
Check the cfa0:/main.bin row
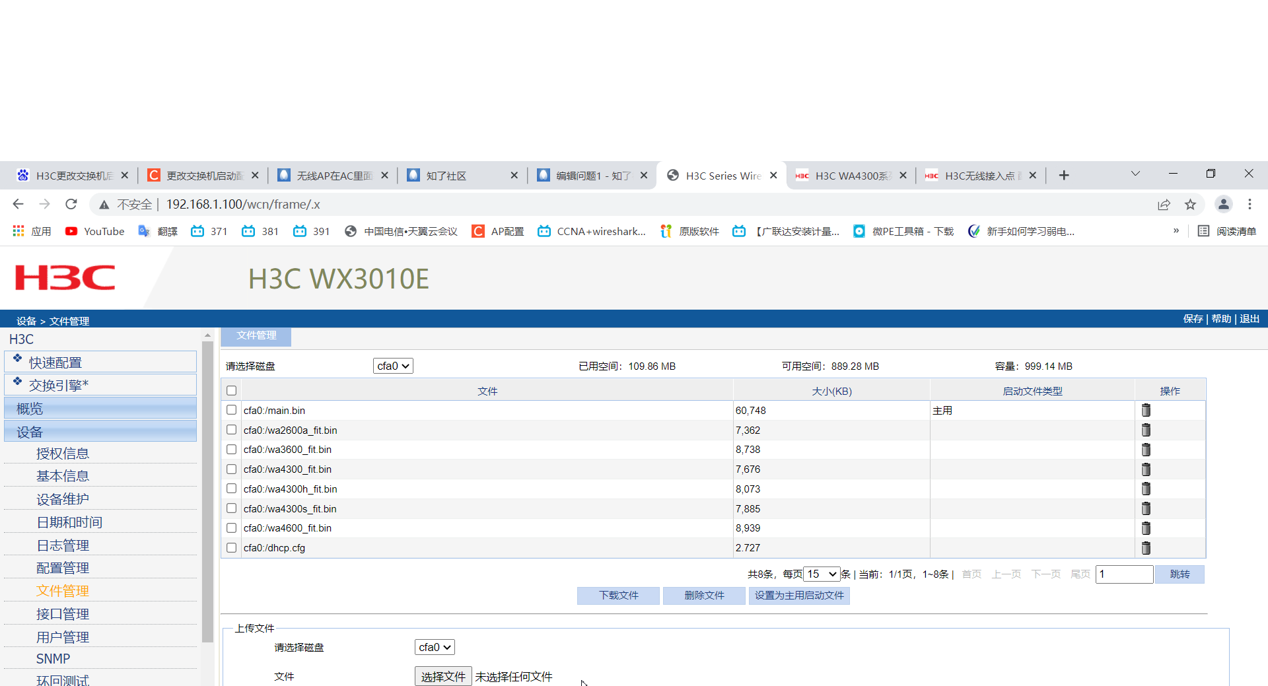coord(231,410)
